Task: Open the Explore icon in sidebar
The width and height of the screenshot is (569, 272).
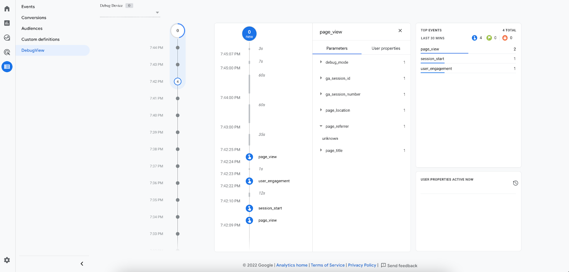Action: pyautogui.click(x=7, y=38)
